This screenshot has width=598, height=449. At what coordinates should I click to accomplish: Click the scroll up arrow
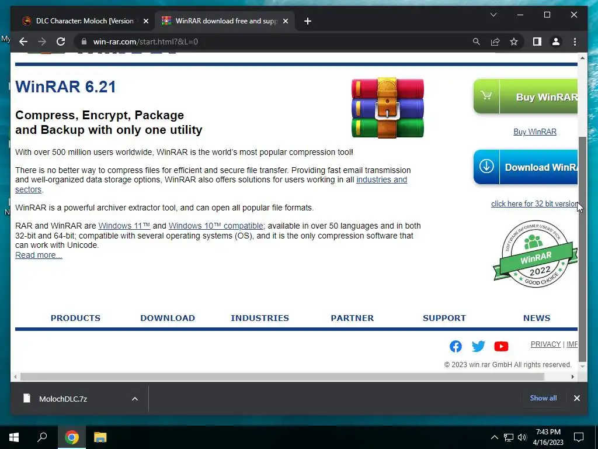582,58
